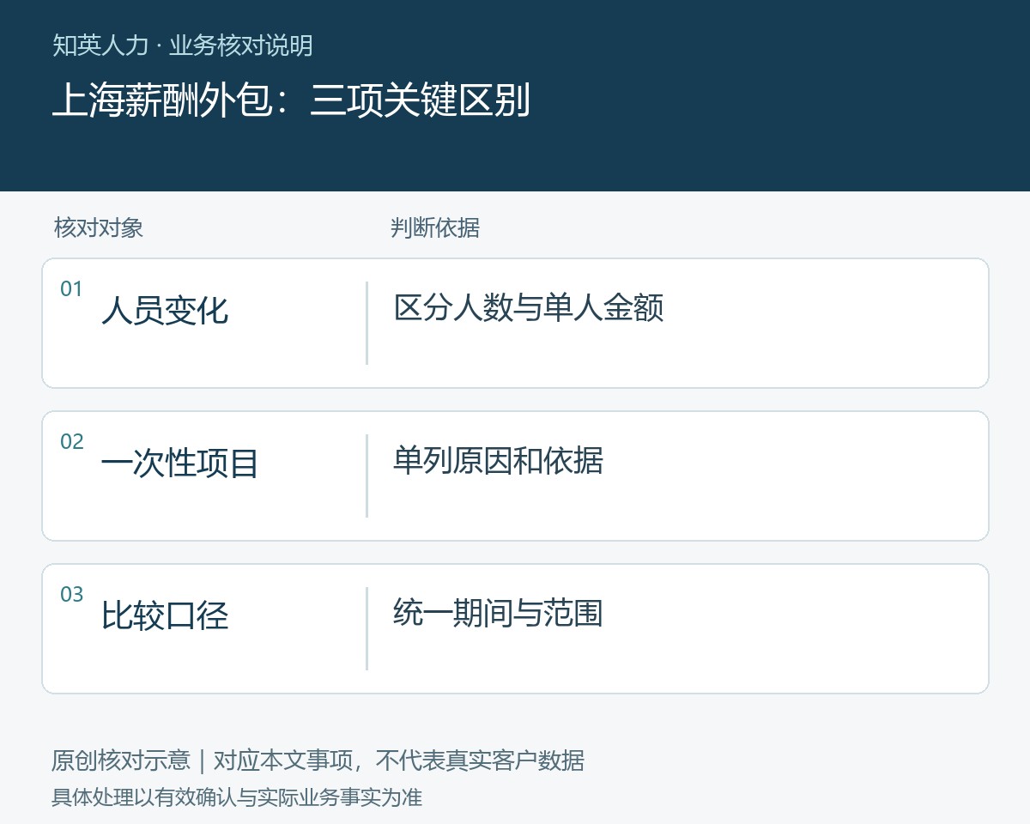Image resolution: width=1030 pixels, height=824 pixels.
Task: Select the number 01 label
Action: tap(71, 289)
